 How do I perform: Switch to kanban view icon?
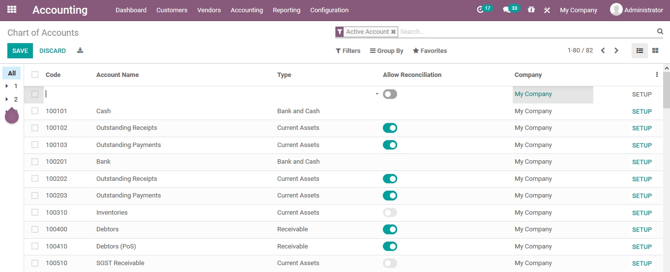pyautogui.click(x=655, y=50)
